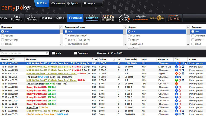Click the knockout icon in Thu 17 Nov Bounty Hunter row
Image resolution: width=206 pixels, height=116 pixels.
coord(180,87)
